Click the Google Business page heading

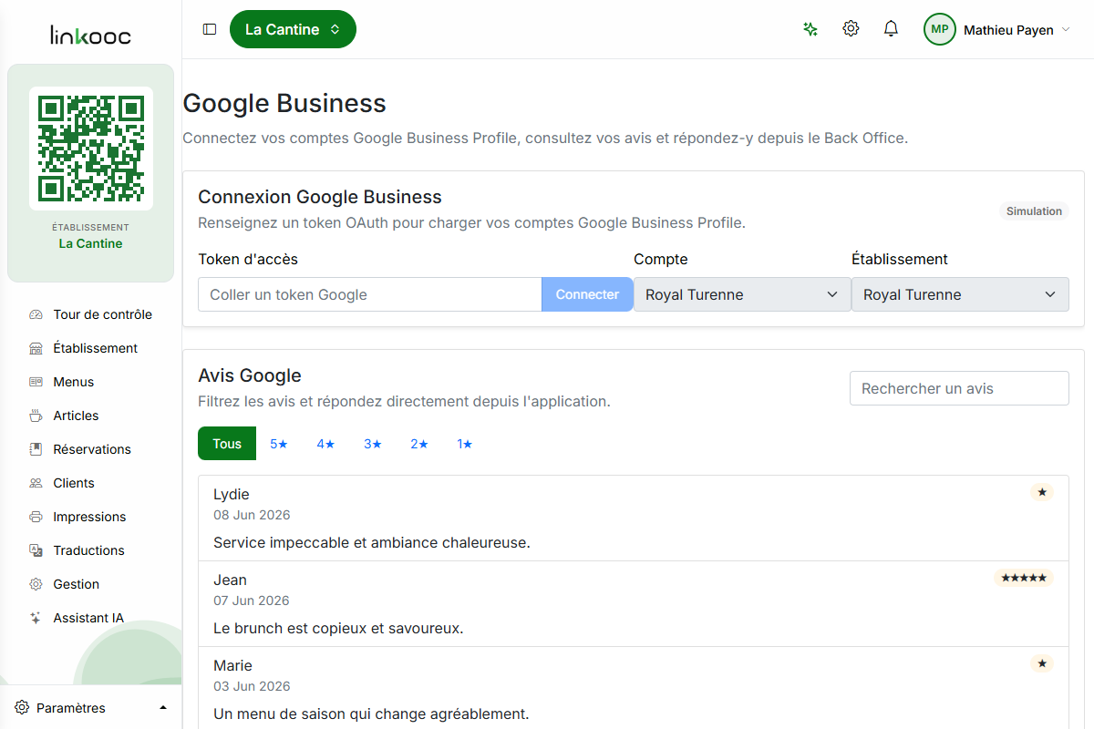284,103
